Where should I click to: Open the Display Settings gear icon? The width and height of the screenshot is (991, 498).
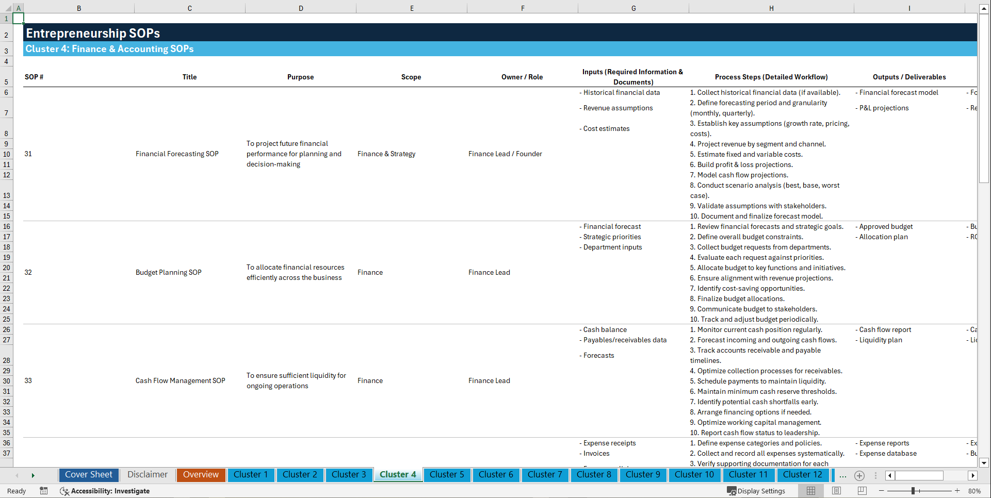coord(731,491)
